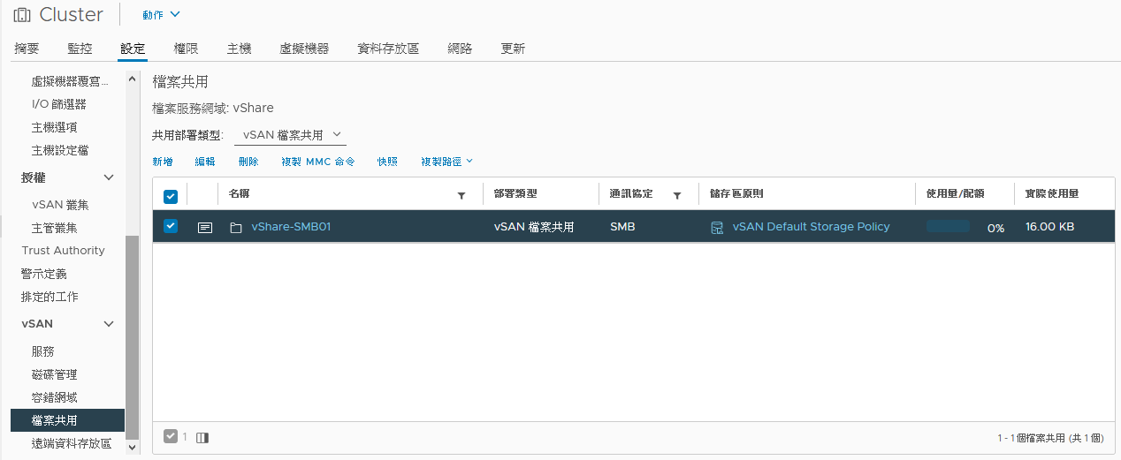Open 警示定義 in the sidebar

tap(44, 274)
